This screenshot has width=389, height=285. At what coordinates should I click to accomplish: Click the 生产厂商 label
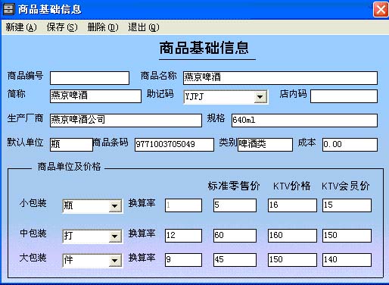click(x=25, y=118)
